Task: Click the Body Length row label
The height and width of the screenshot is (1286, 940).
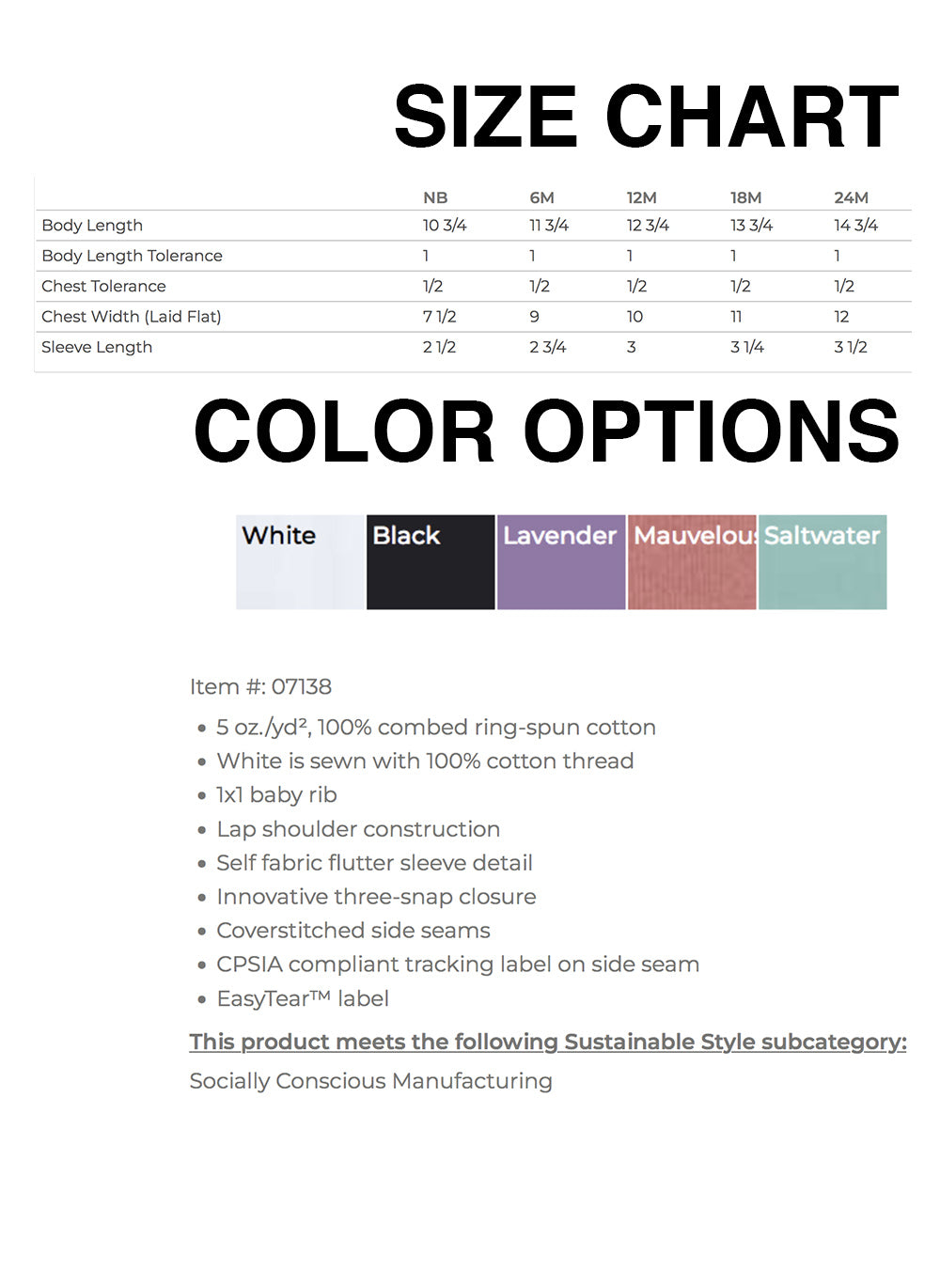Action: [x=92, y=226]
